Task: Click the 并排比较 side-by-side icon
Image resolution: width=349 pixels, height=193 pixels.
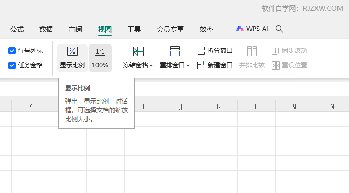Action: pyautogui.click(x=252, y=51)
